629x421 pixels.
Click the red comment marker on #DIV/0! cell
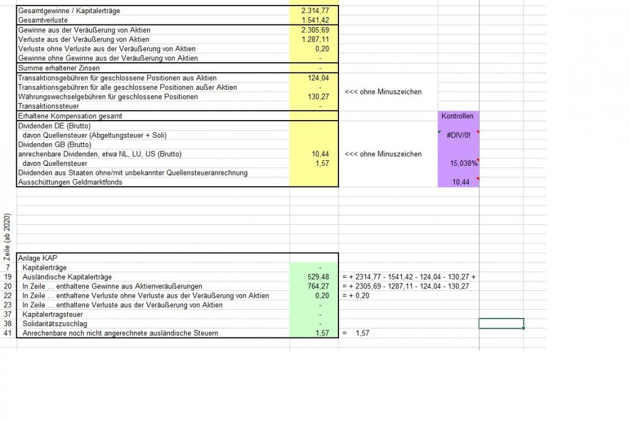(x=478, y=131)
